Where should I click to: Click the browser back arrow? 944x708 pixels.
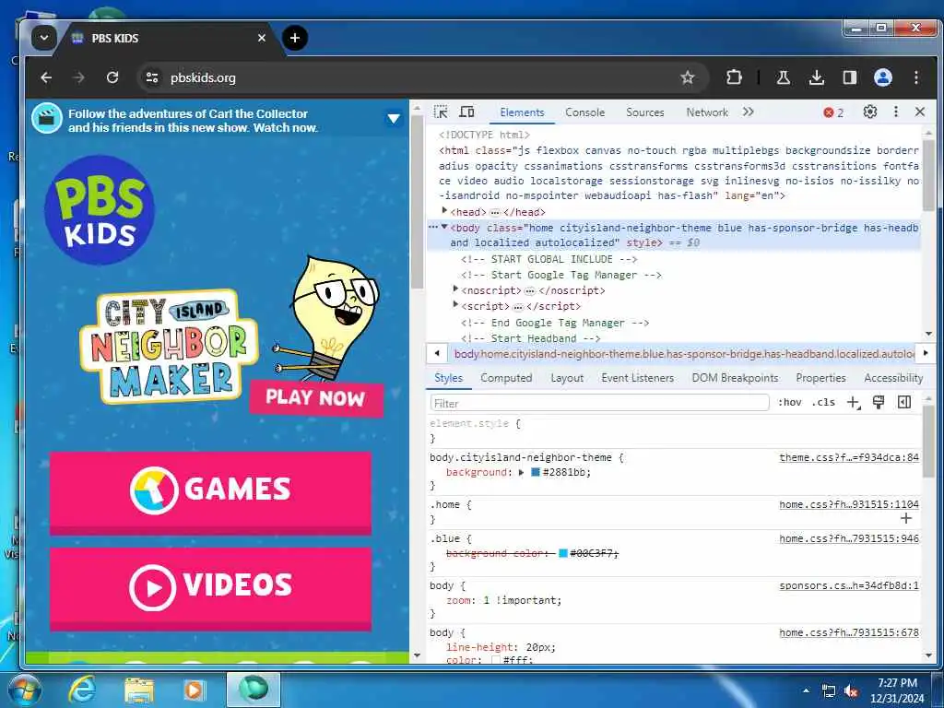46,77
